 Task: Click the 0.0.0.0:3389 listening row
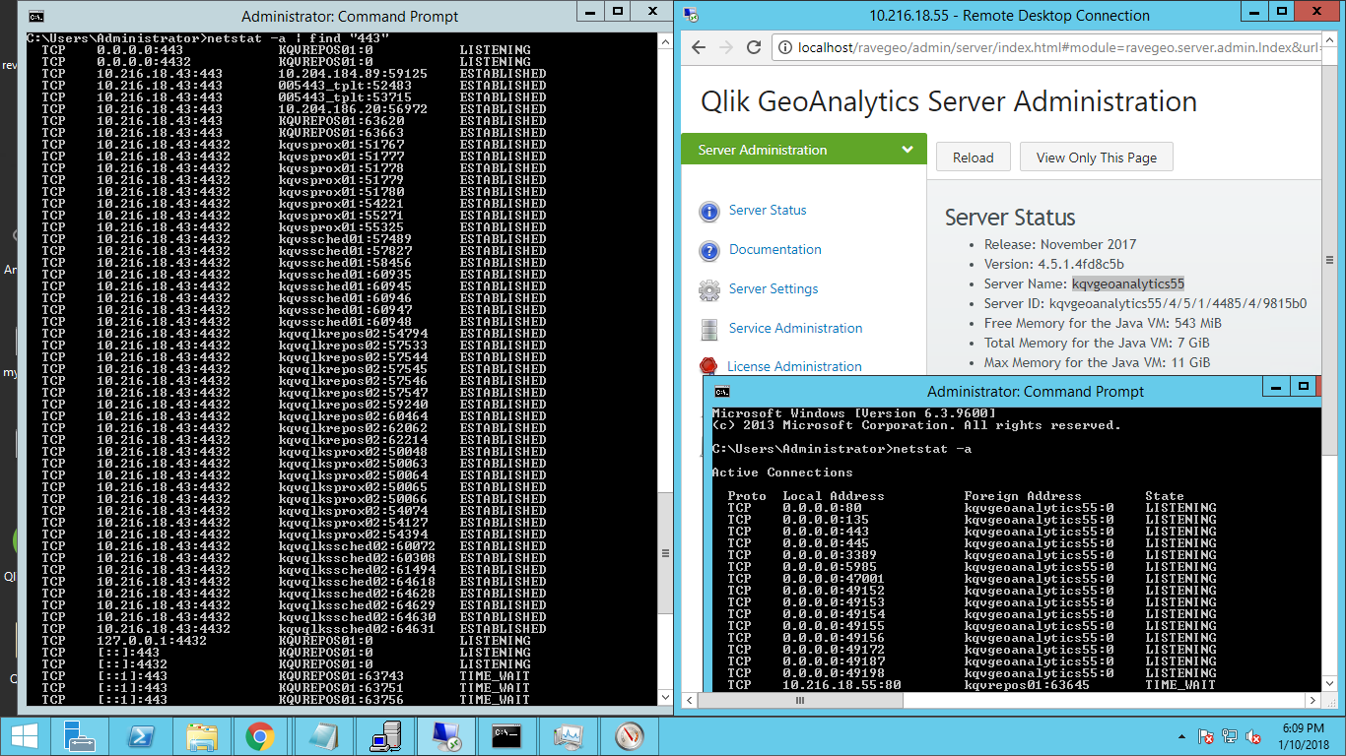tap(972, 555)
